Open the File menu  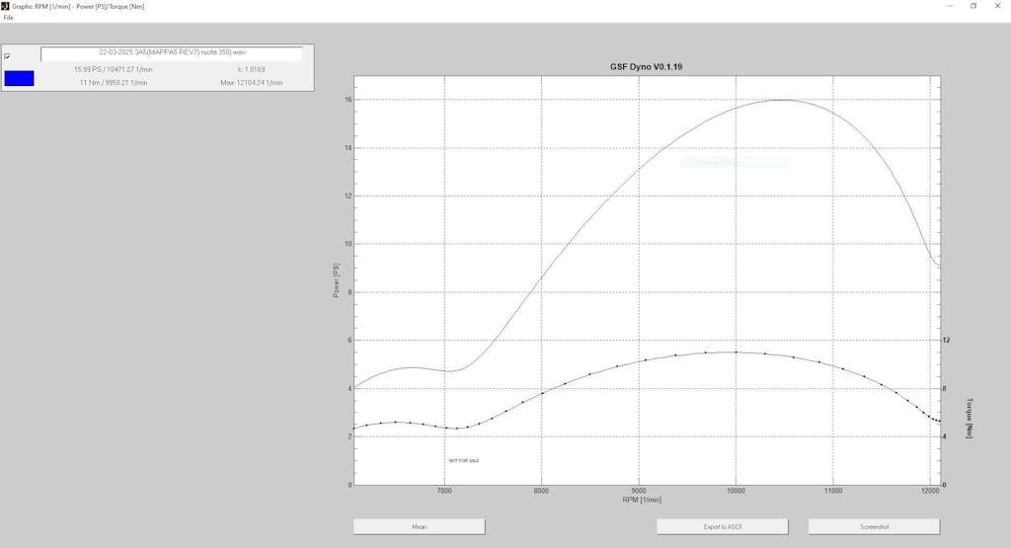click(x=8, y=17)
